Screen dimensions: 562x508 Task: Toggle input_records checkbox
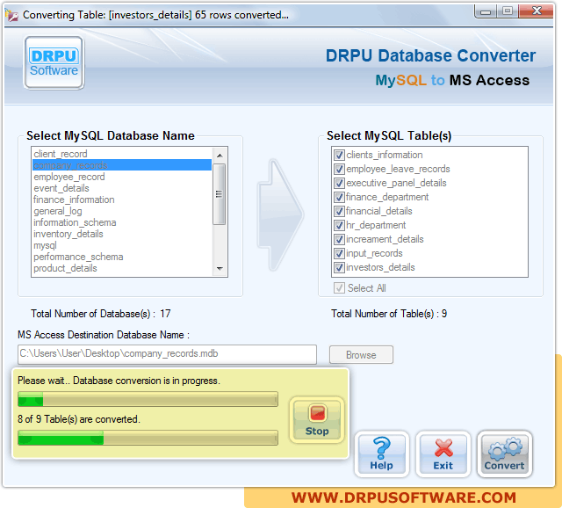pyautogui.click(x=339, y=253)
